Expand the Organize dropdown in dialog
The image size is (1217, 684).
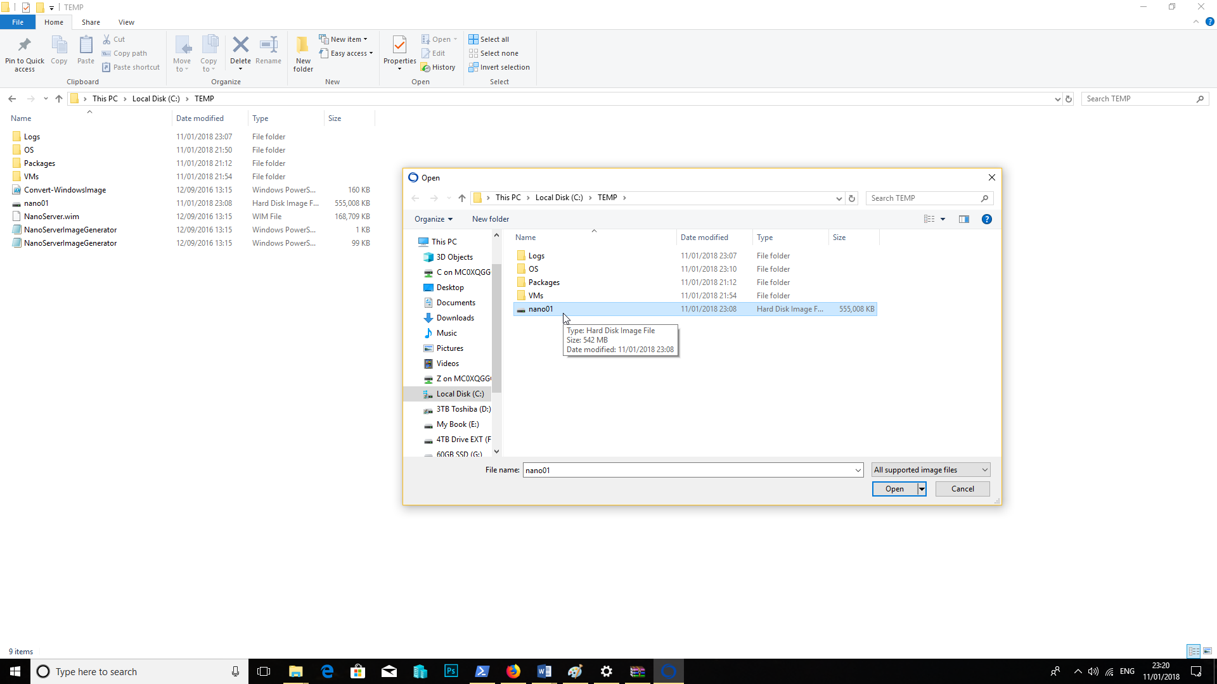[434, 219]
